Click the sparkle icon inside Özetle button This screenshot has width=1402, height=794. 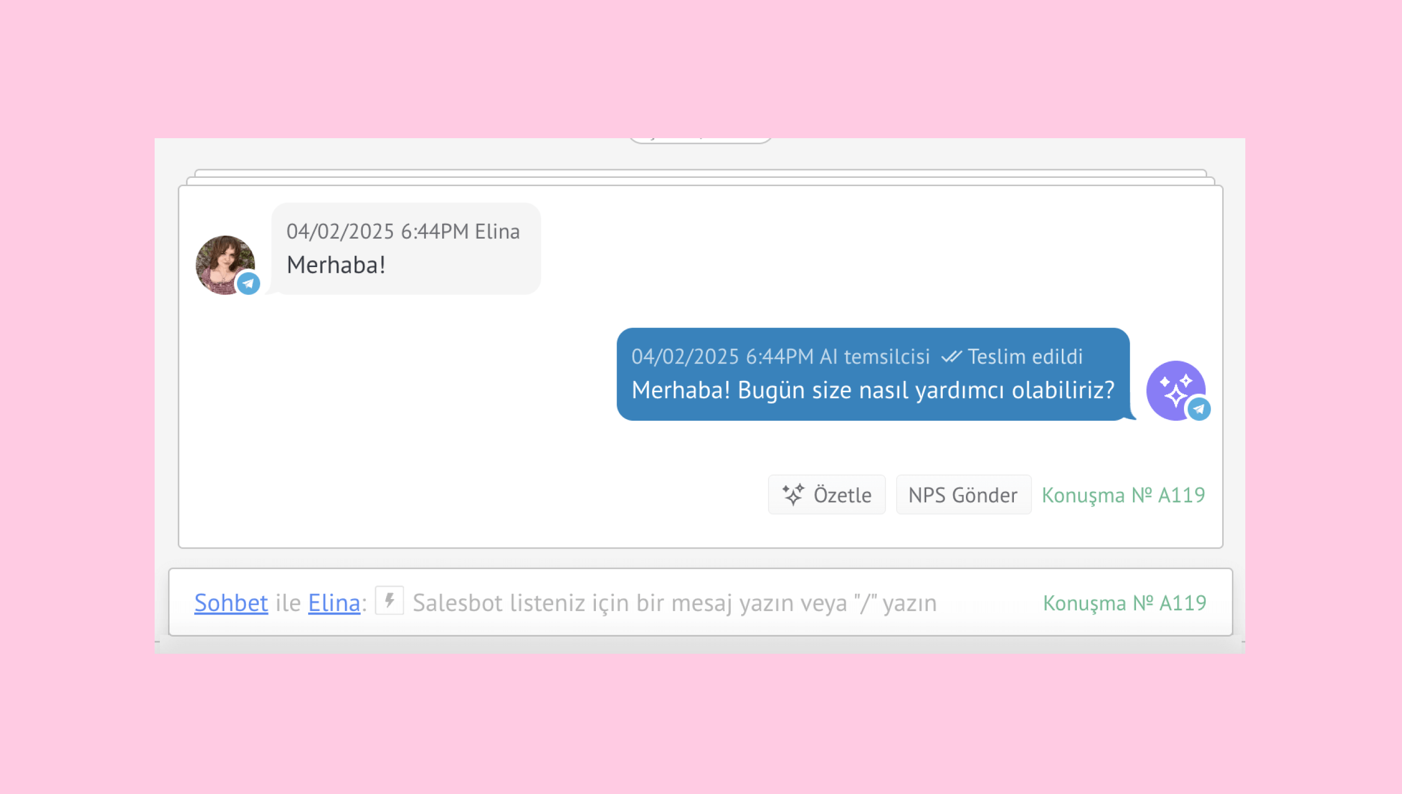pos(793,494)
